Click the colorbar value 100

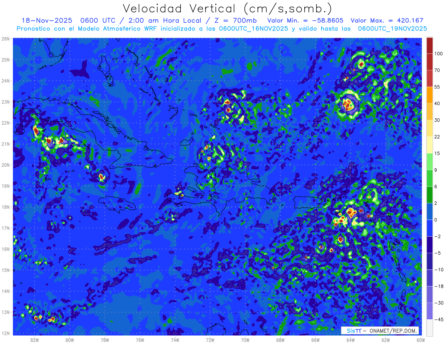click(438, 54)
